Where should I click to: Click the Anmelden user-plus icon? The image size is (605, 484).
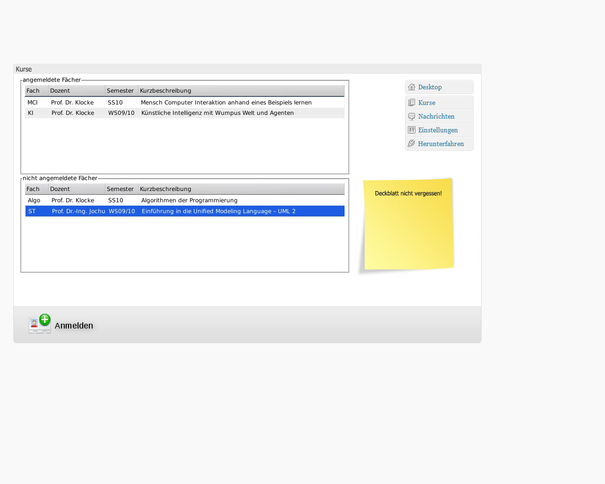pos(40,324)
